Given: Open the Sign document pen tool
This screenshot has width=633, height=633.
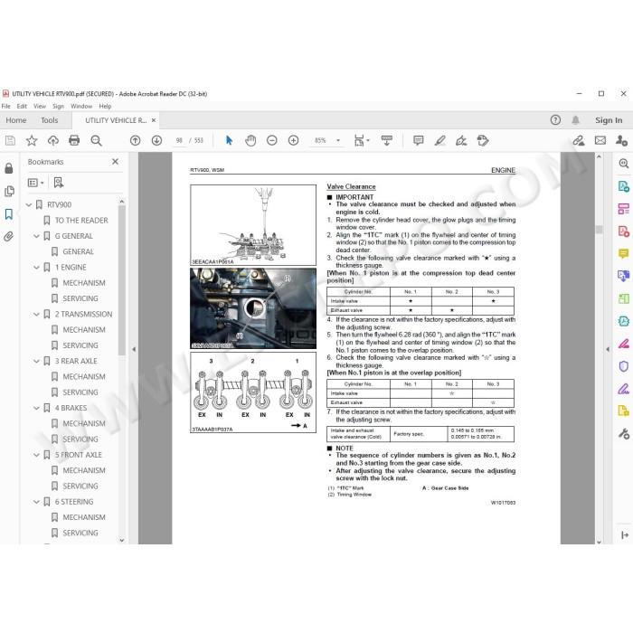Looking at the screenshot, I should pyautogui.click(x=461, y=140).
